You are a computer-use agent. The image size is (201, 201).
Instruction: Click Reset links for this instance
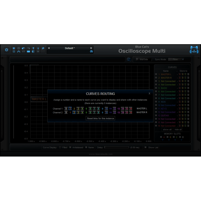click(x=100, y=118)
